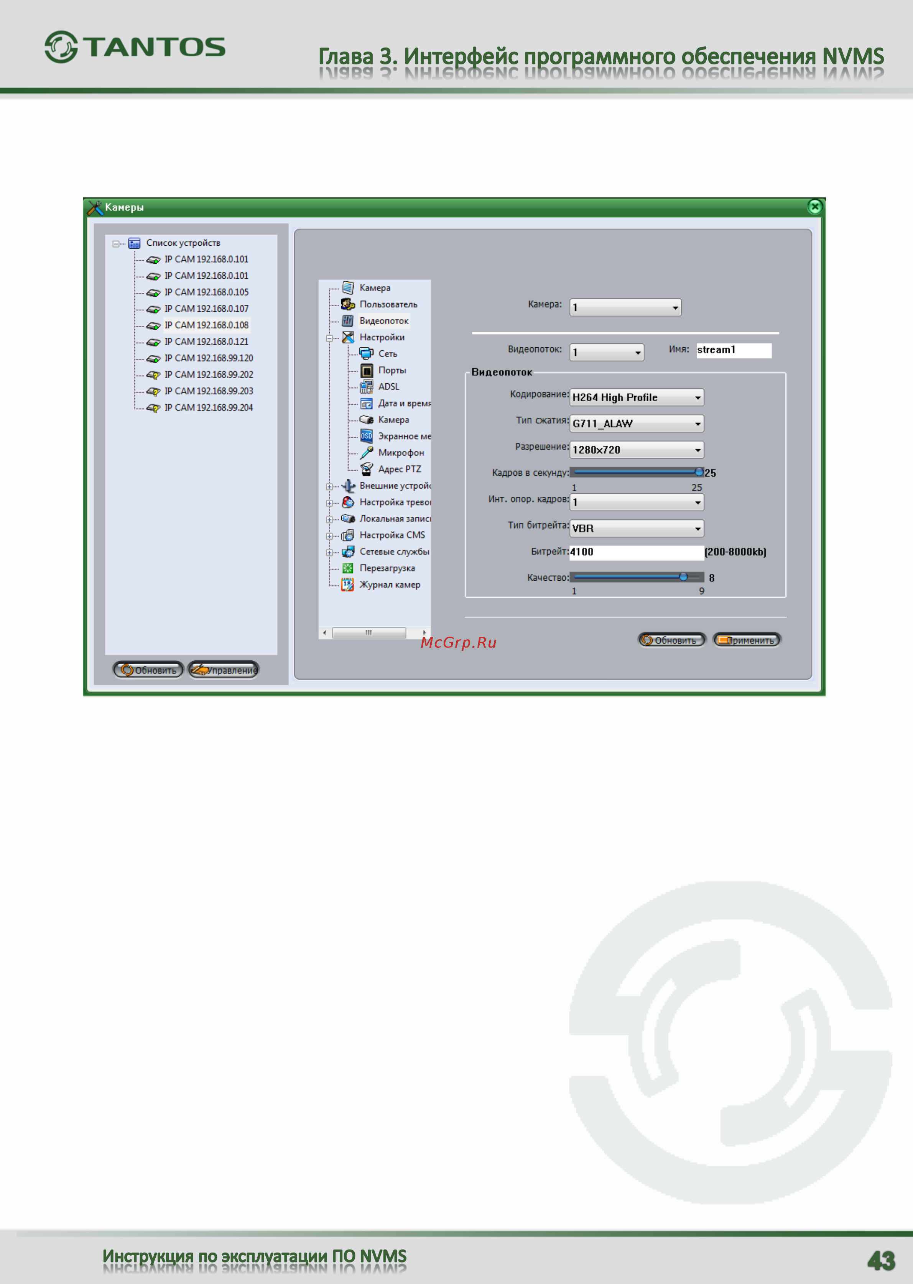Open the Микрофон microphone icon
Viewport: 913px width, 1284px height.
coord(367,452)
